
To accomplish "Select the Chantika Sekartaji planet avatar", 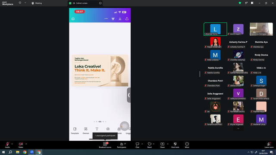I will coord(238,54).
